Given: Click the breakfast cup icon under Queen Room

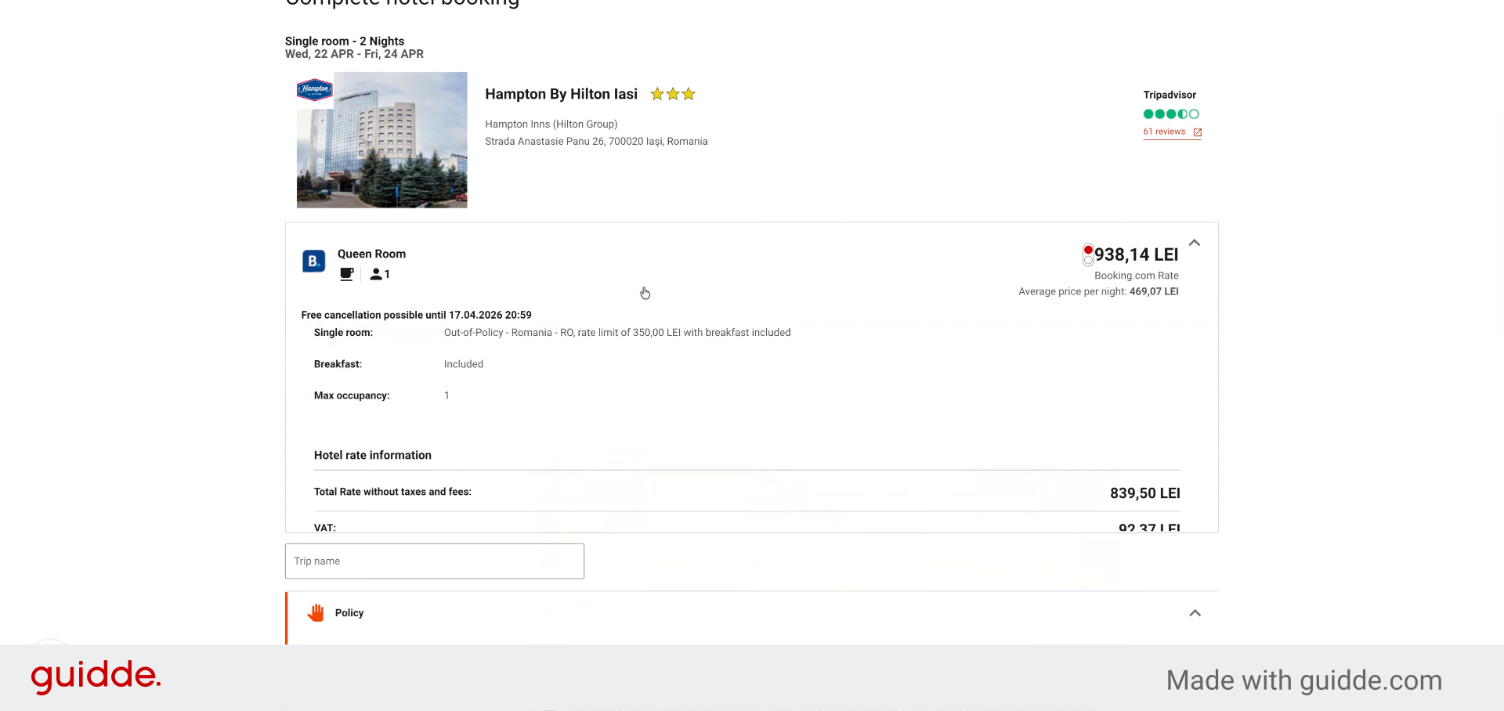Looking at the screenshot, I should click(x=347, y=274).
